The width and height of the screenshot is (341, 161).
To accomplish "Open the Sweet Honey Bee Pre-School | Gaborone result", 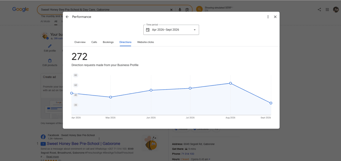I will 83,144.
